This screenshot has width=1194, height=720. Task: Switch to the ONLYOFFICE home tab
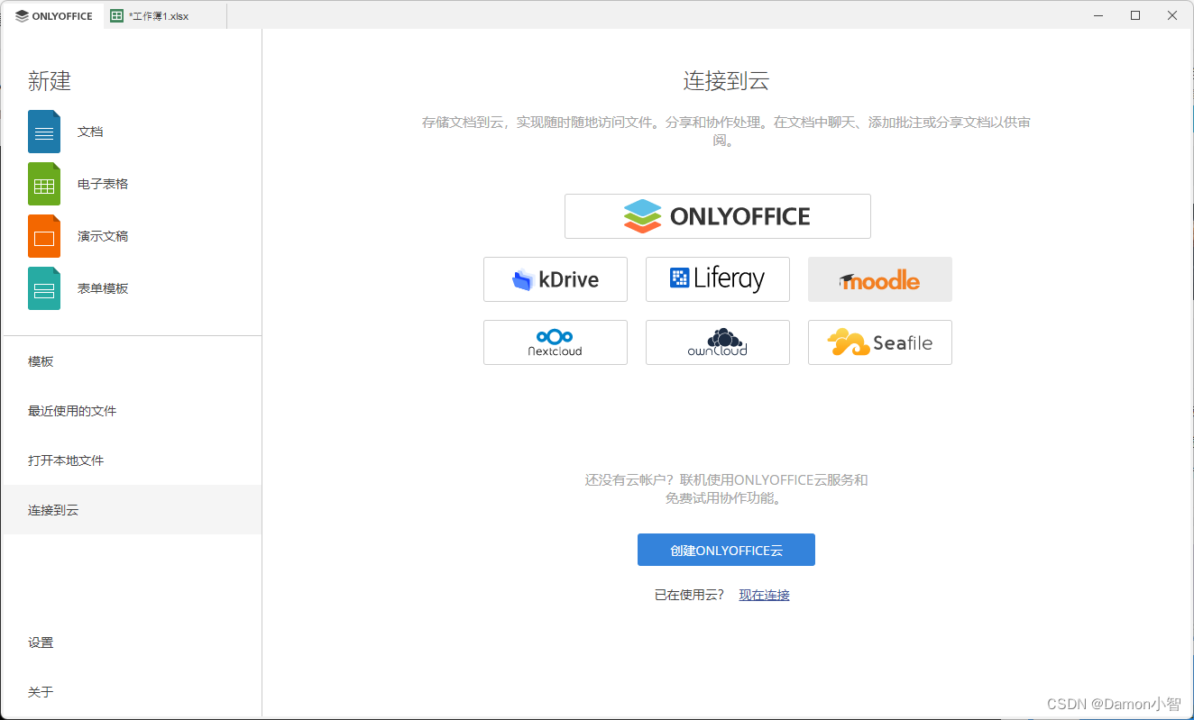pyautogui.click(x=54, y=16)
